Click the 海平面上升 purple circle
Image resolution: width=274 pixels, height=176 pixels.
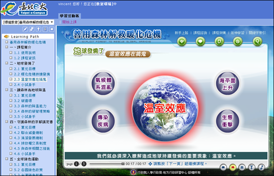point(227,84)
